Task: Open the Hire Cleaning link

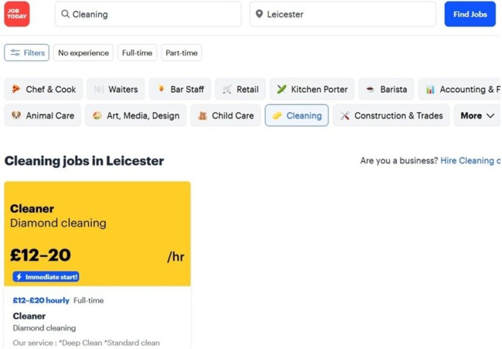Action: 470,160
